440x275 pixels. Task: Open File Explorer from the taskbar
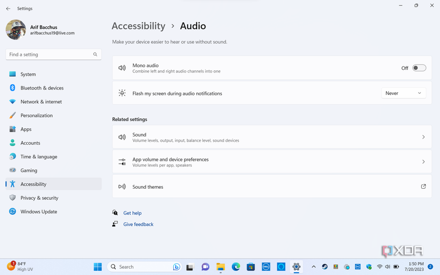click(x=220, y=267)
